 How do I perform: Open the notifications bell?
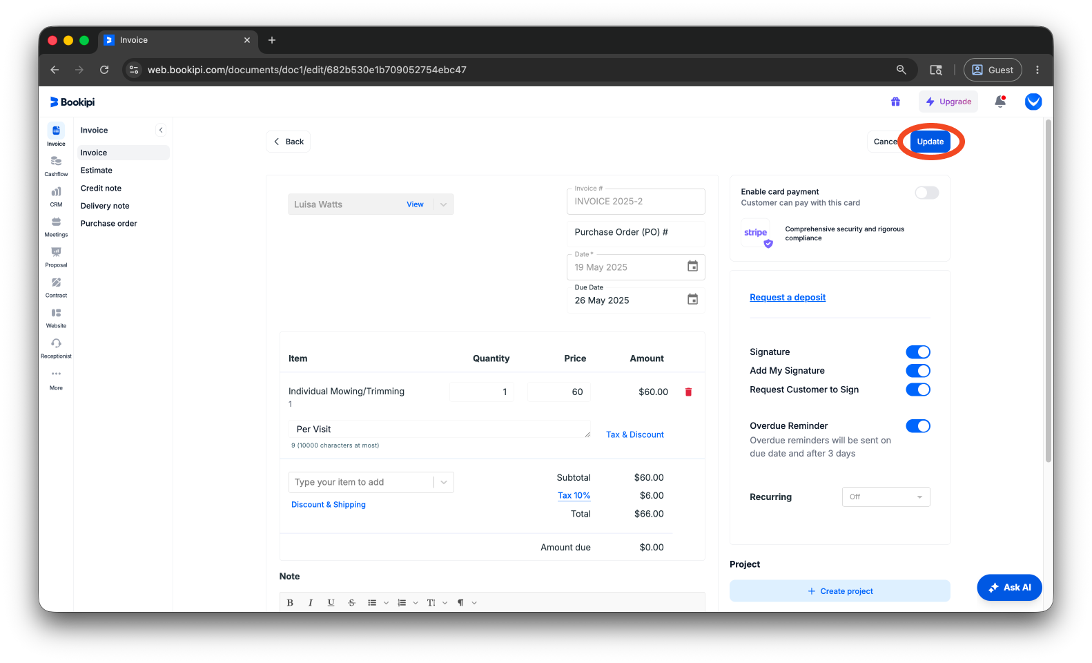coord(1000,102)
